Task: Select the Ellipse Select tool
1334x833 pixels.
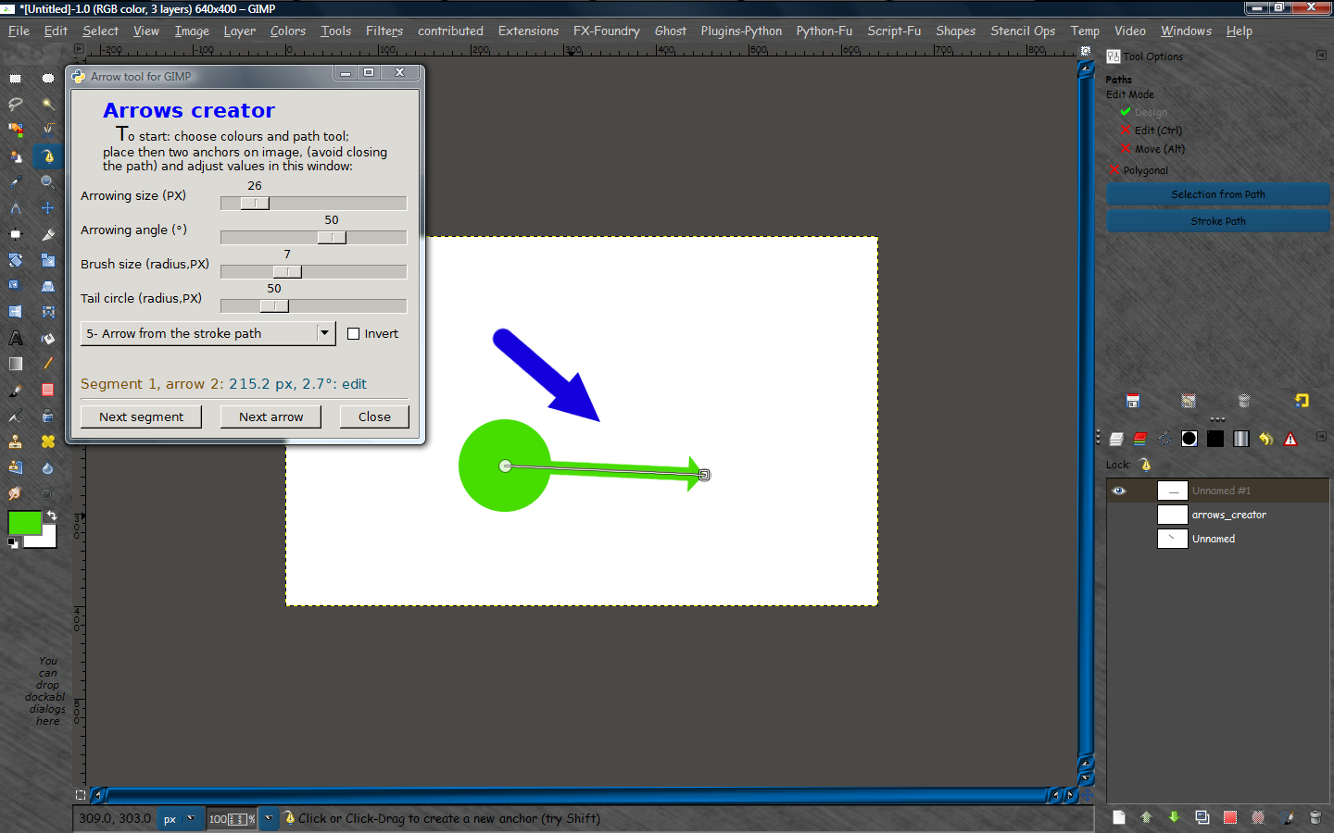Action: tap(48, 77)
